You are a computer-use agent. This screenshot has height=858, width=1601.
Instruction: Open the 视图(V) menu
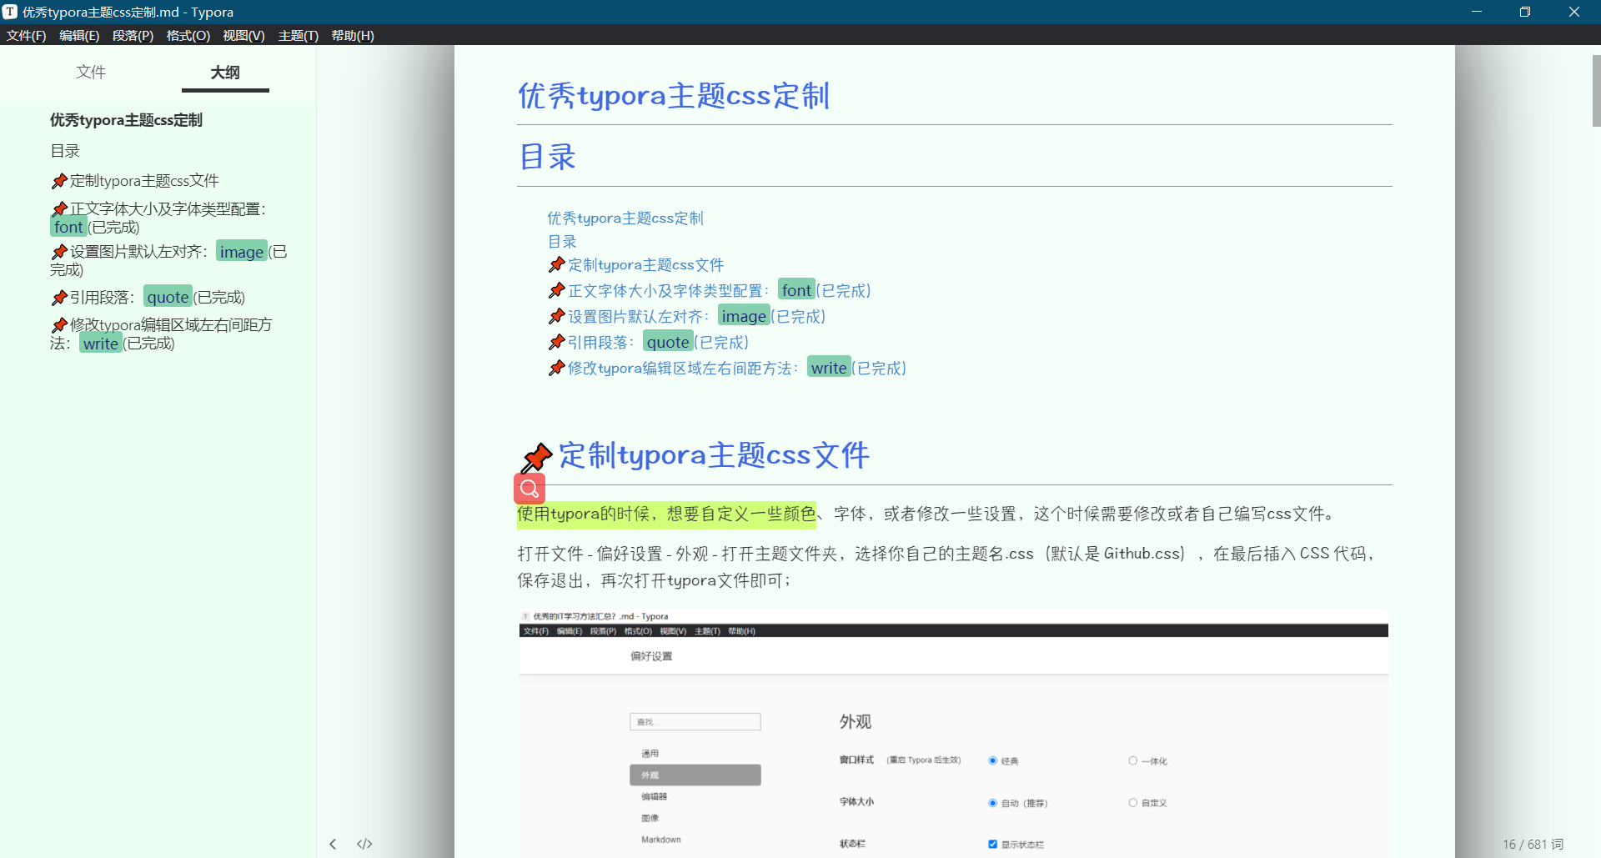pyautogui.click(x=243, y=35)
